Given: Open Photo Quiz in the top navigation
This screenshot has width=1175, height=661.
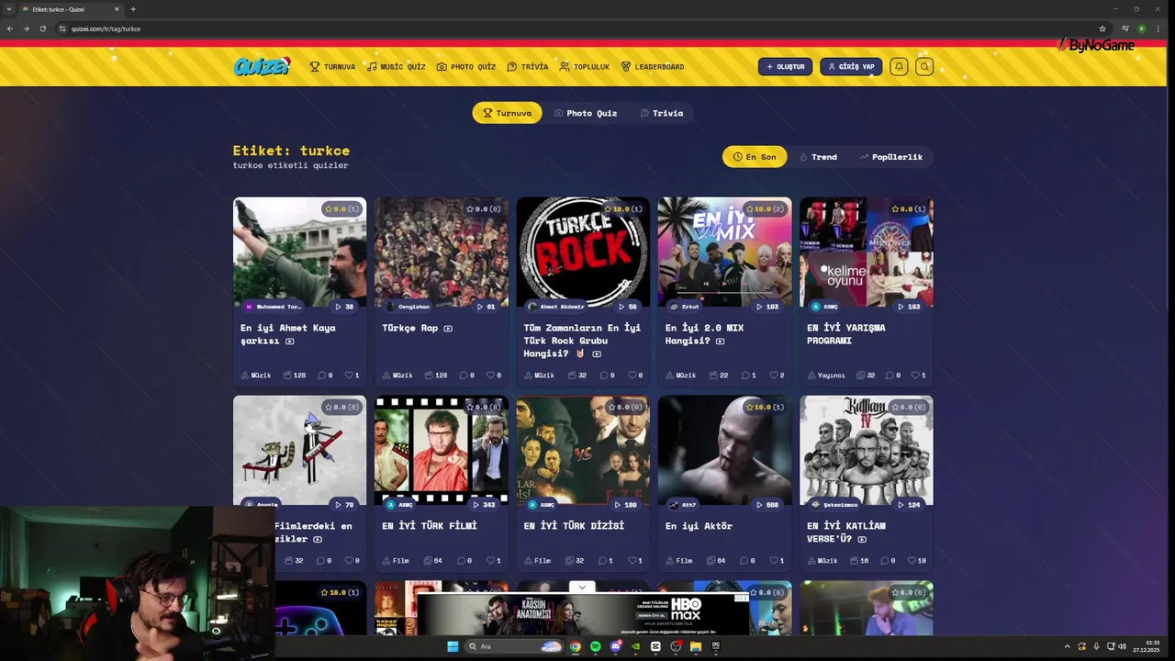Looking at the screenshot, I should pos(466,67).
